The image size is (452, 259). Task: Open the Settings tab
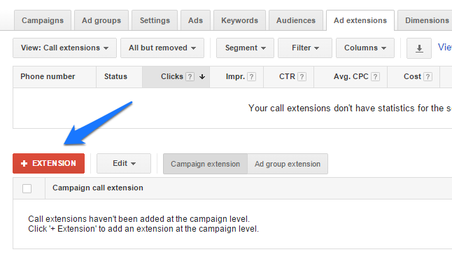coord(155,20)
